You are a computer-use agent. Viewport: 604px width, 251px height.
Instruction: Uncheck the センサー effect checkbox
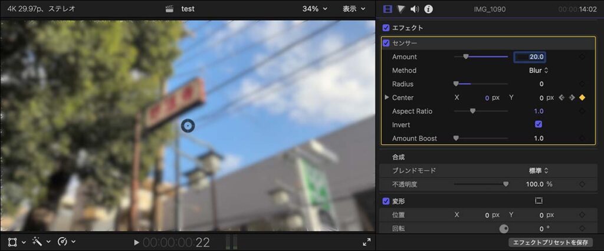(386, 43)
